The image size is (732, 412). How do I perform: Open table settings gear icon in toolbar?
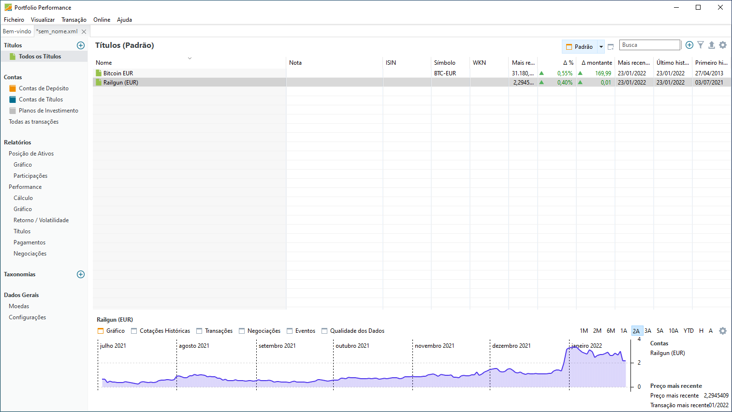[x=723, y=45]
